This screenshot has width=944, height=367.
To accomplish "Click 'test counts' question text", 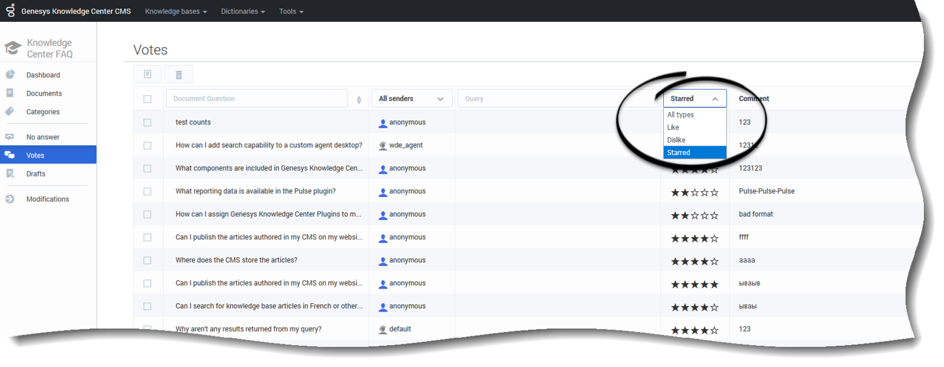I will [193, 122].
